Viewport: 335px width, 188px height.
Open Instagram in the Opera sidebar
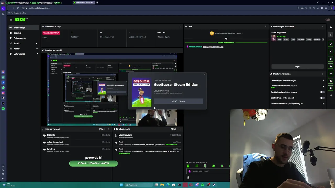[x=3, y=93]
